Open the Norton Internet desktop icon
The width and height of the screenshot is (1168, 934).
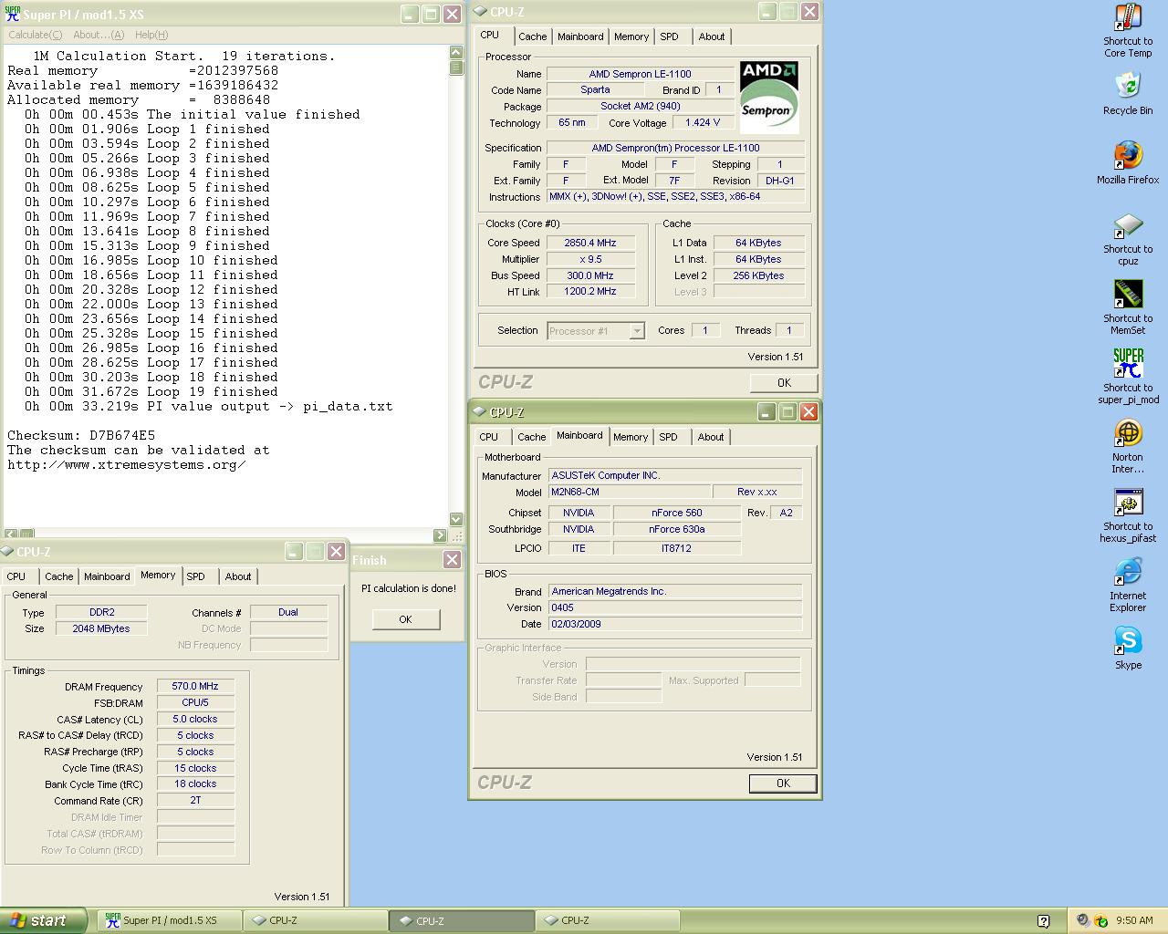[1128, 446]
